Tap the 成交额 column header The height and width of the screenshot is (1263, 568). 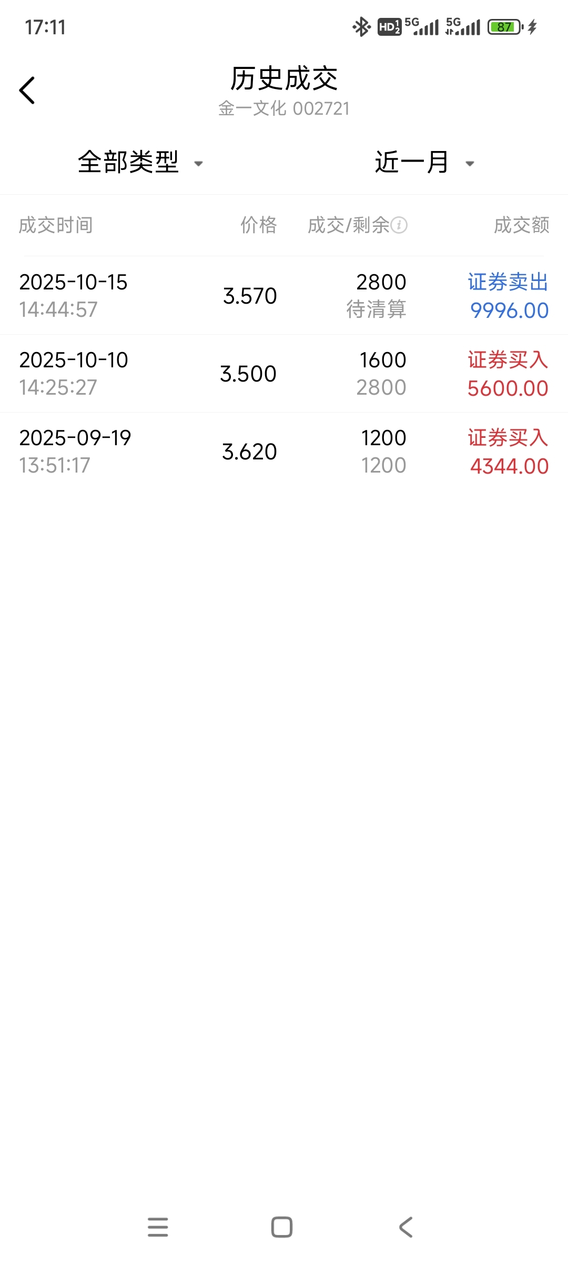[x=521, y=225]
